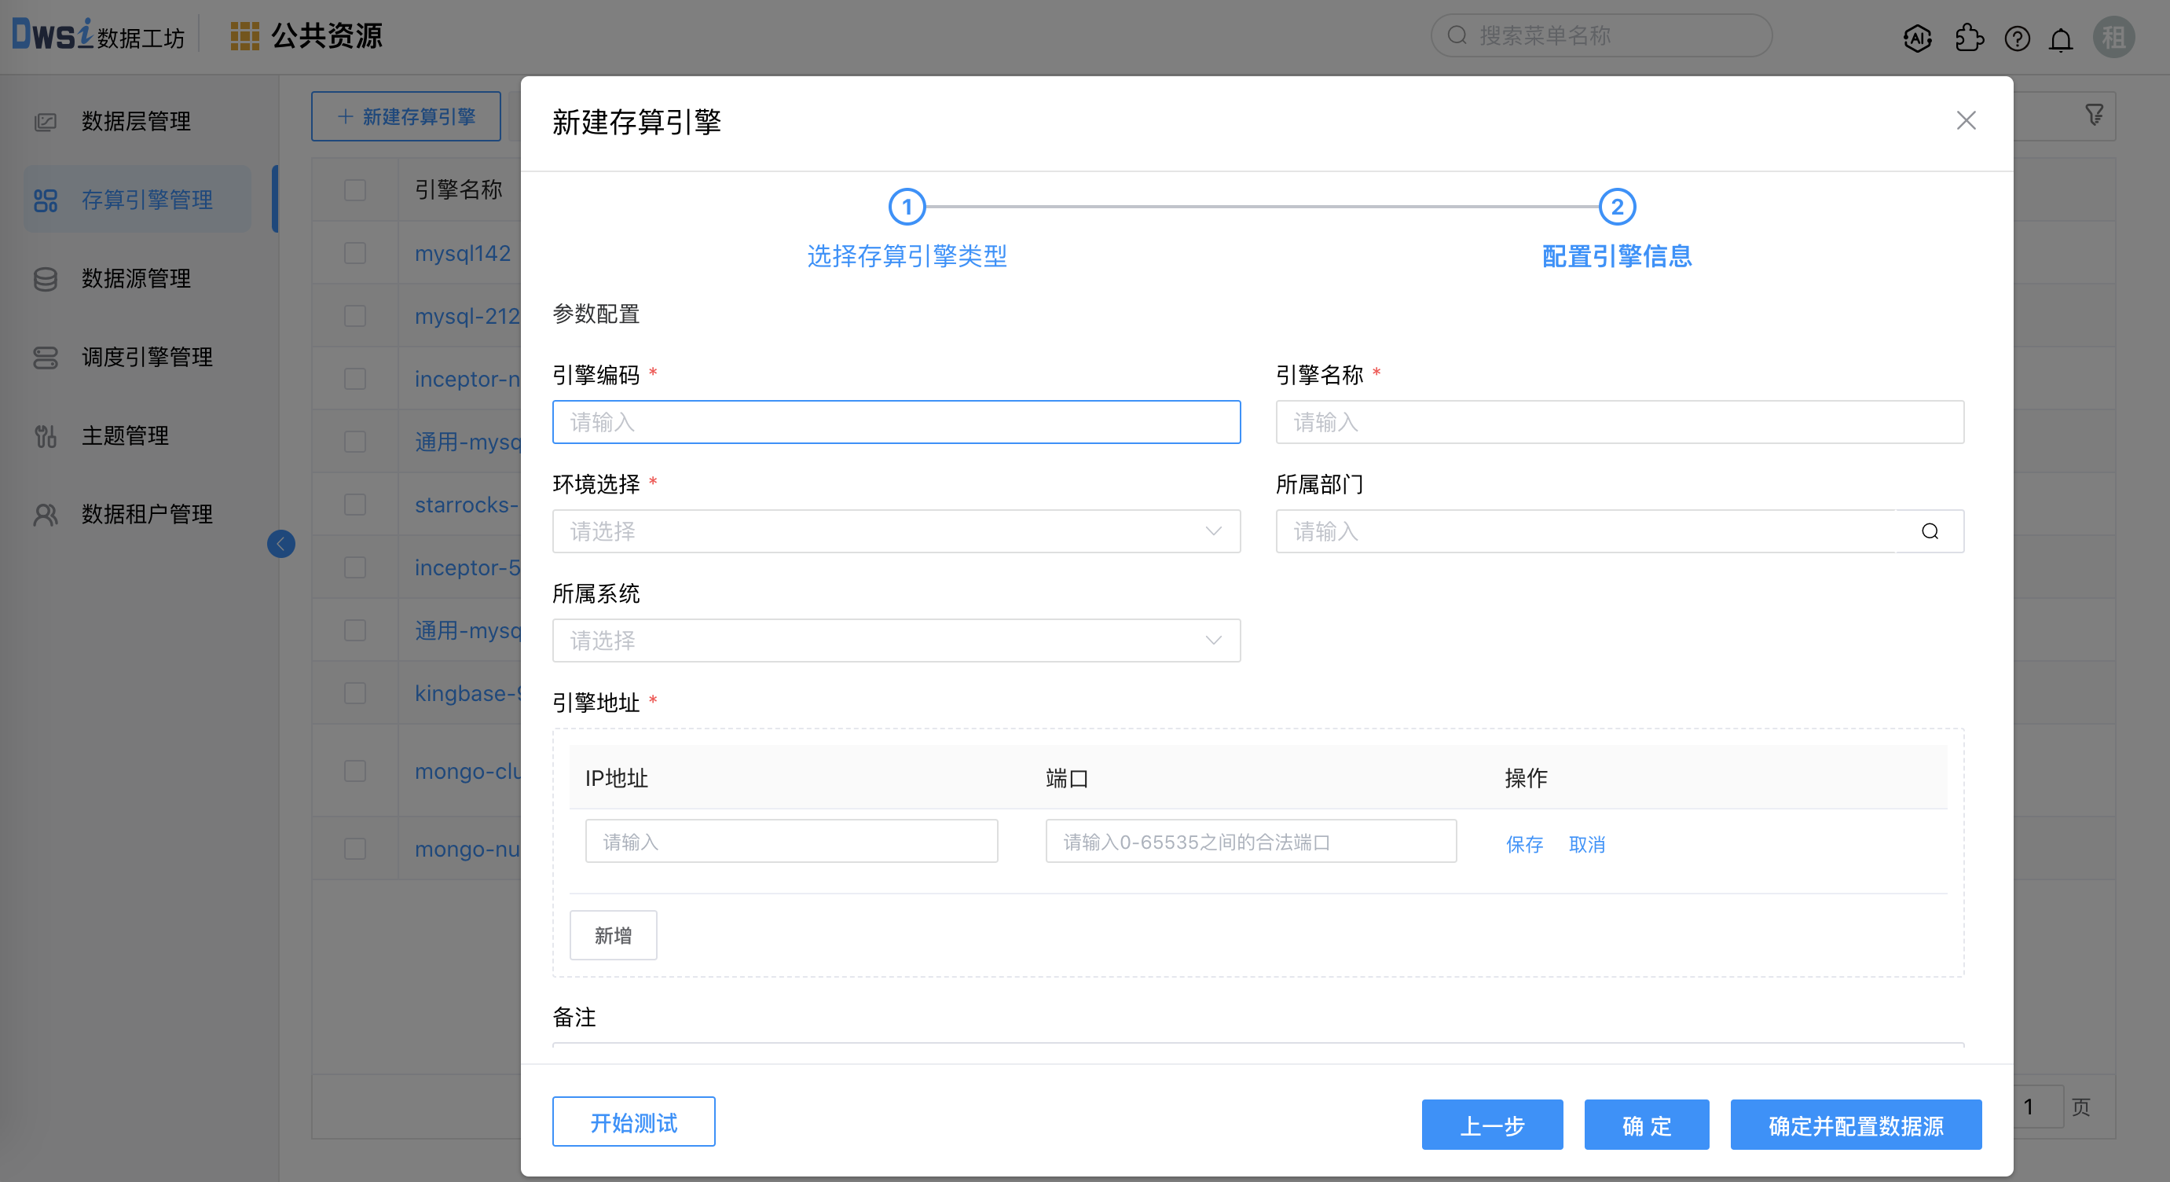The height and width of the screenshot is (1182, 2170).
Task: Select checkbox for mongo-clu row
Action: (354, 770)
